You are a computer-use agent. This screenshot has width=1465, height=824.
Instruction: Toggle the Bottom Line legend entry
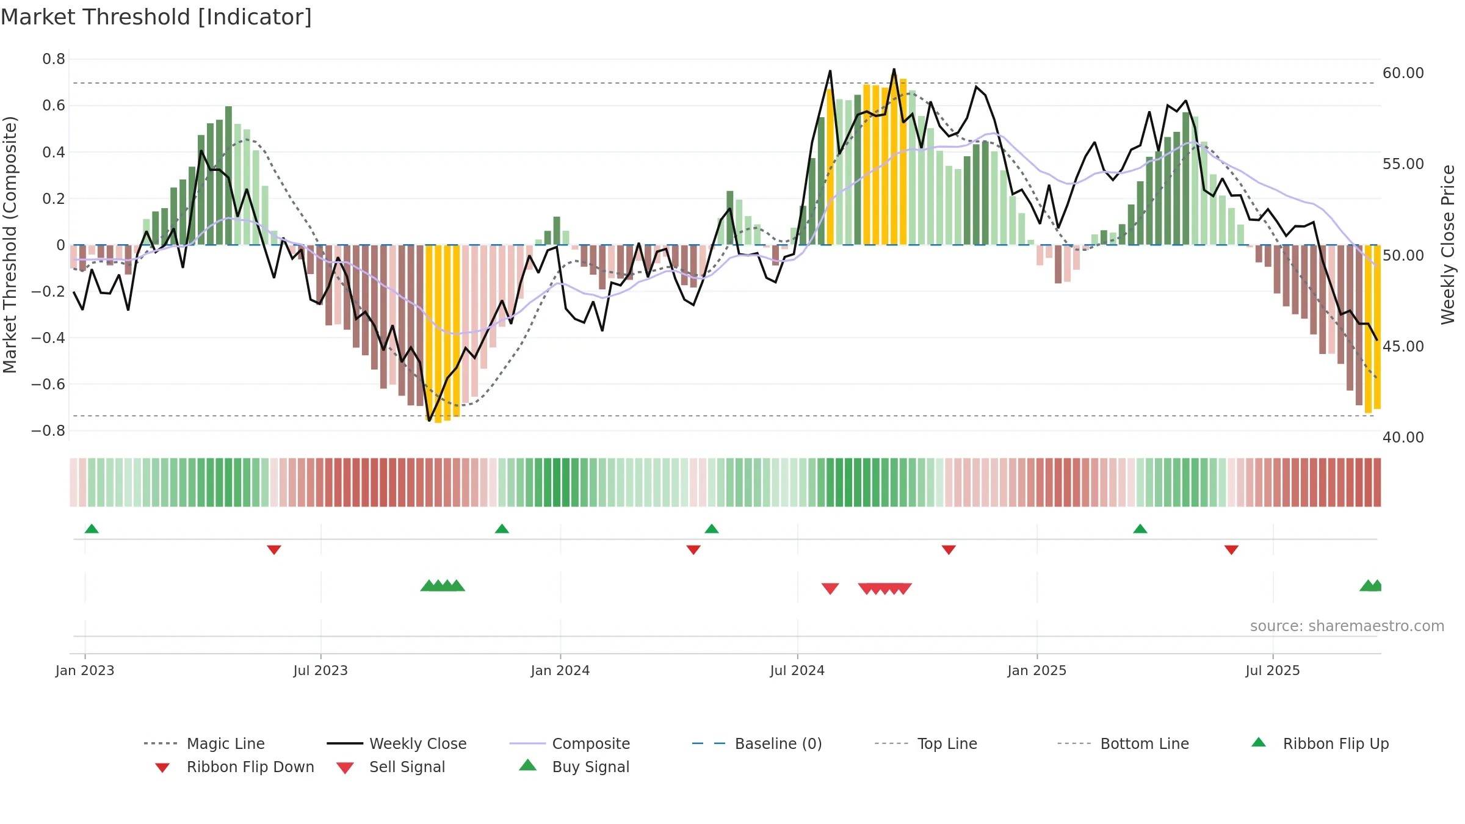pos(1123,743)
